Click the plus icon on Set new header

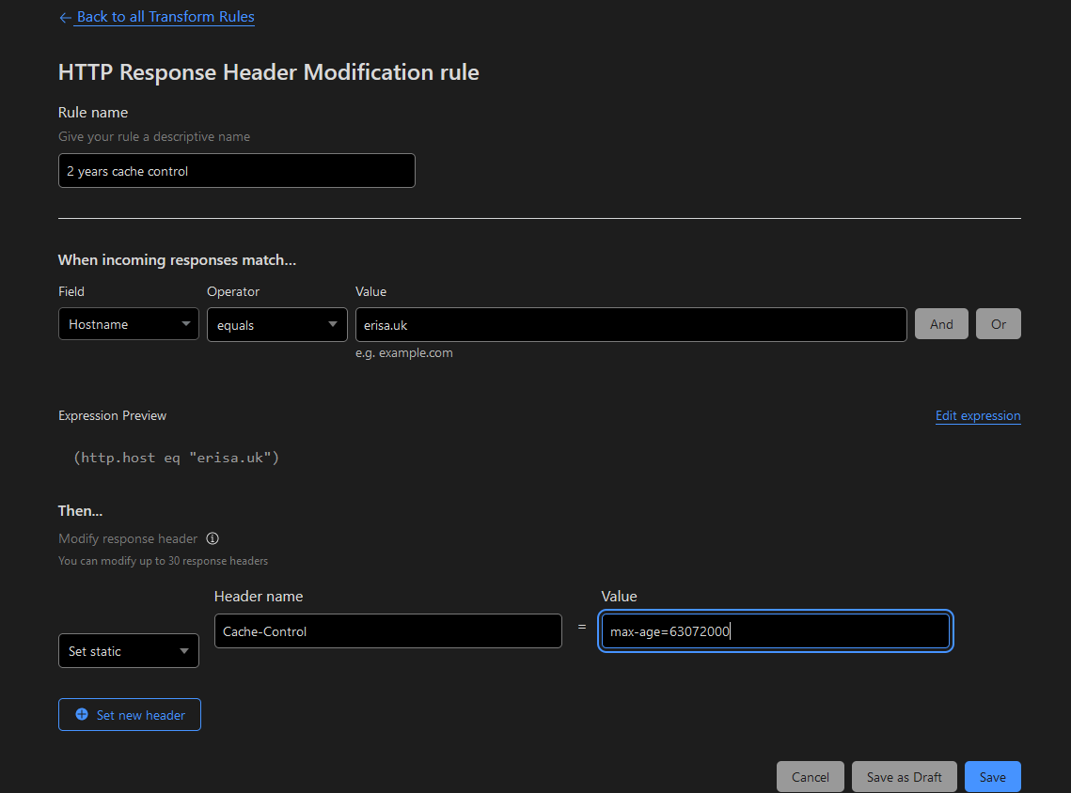tap(82, 715)
